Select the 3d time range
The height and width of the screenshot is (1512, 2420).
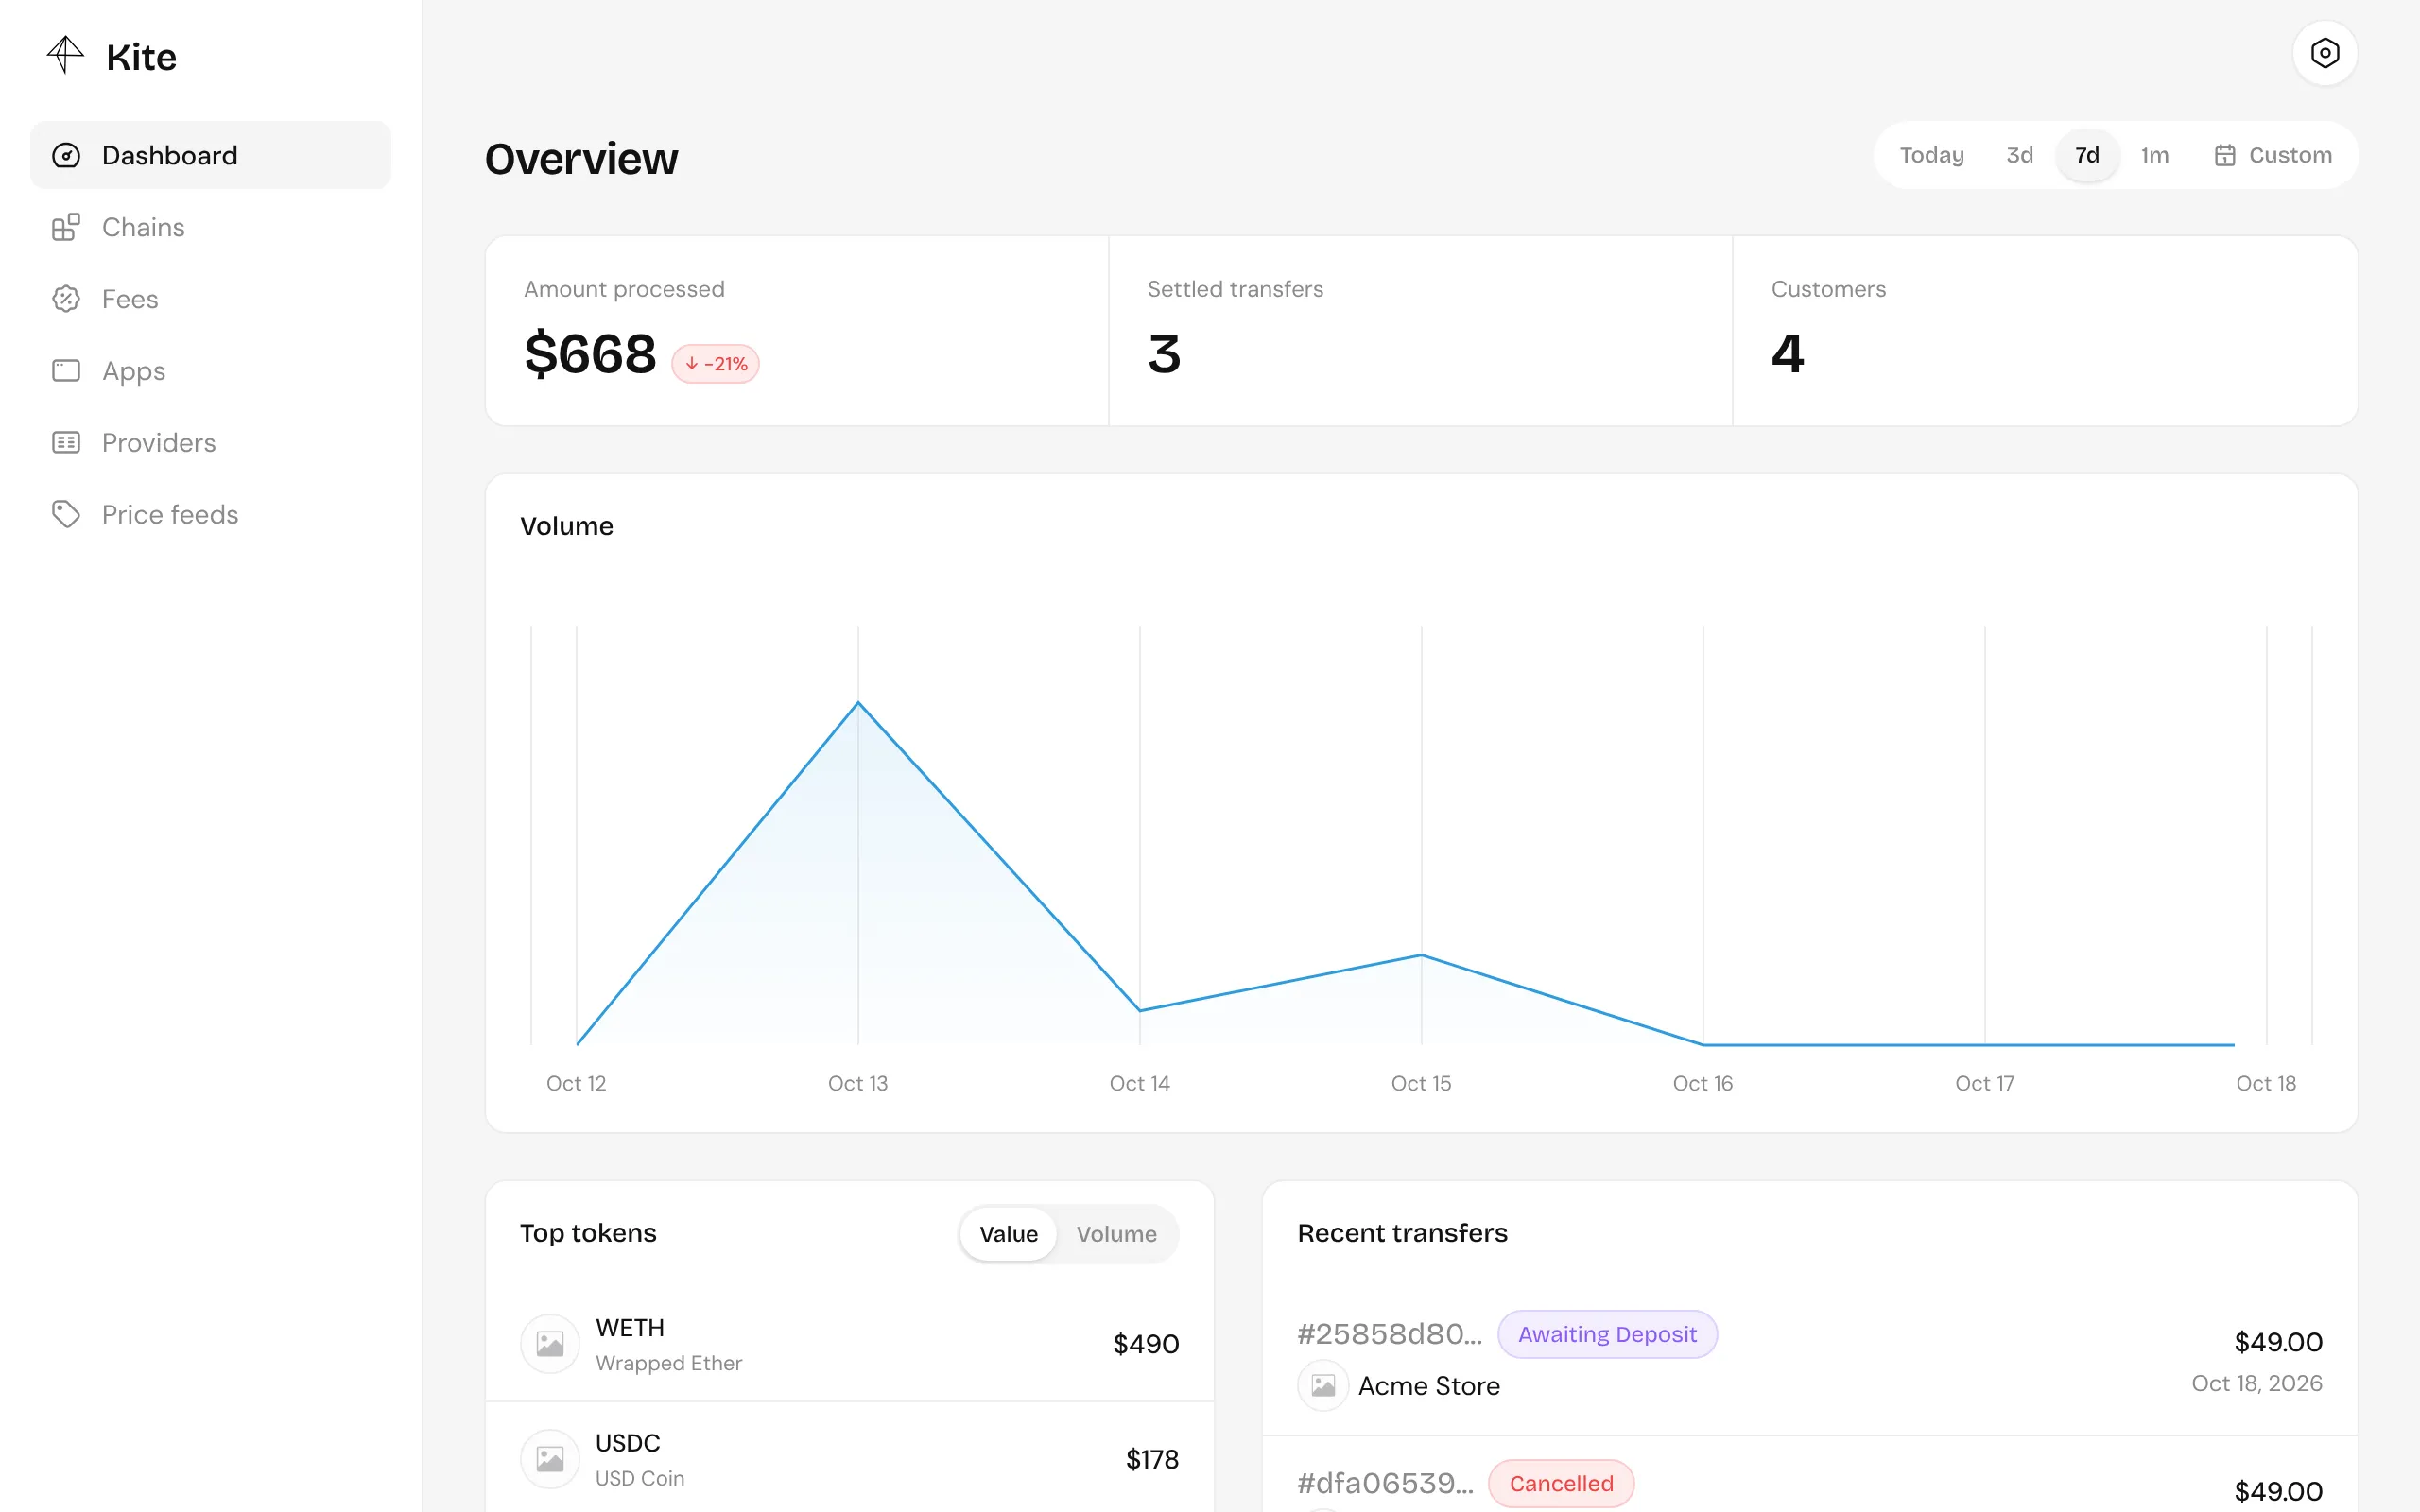coord(2019,155)
